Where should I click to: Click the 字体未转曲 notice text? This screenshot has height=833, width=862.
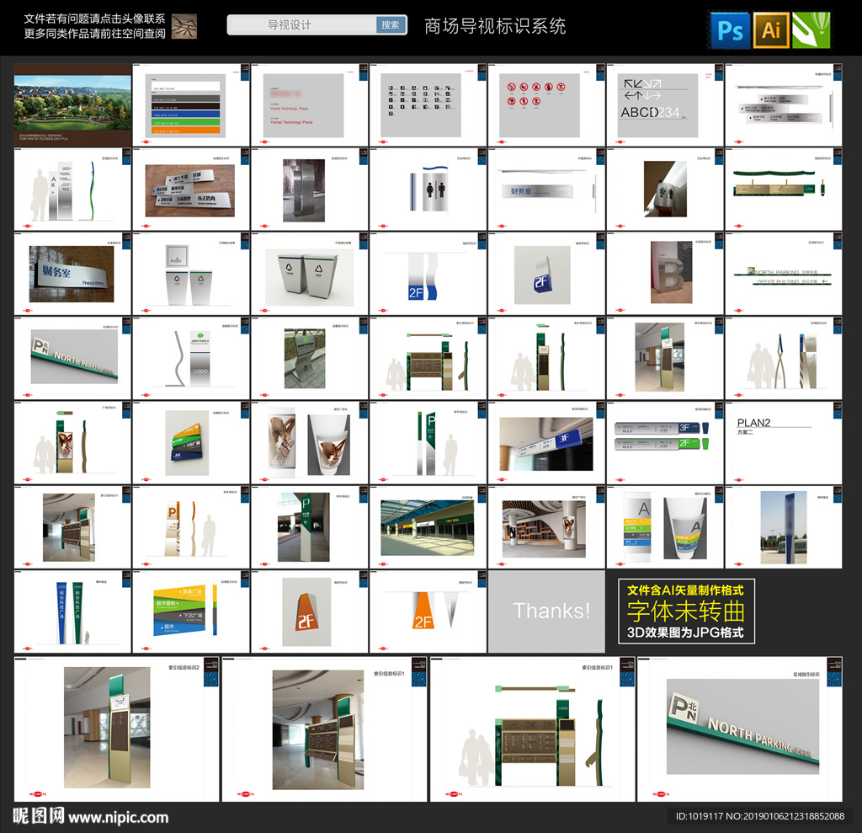686,611
